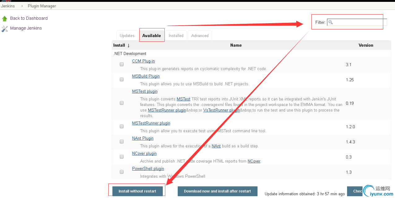Viewport: 395px width, 199px height.
Task: Click the MSTest link in the description
Action: [x=184, y=99]
